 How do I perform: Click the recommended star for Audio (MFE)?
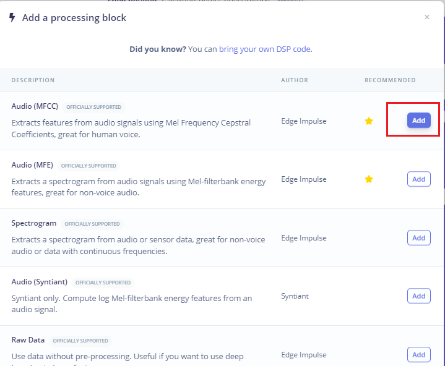point(369,179)
